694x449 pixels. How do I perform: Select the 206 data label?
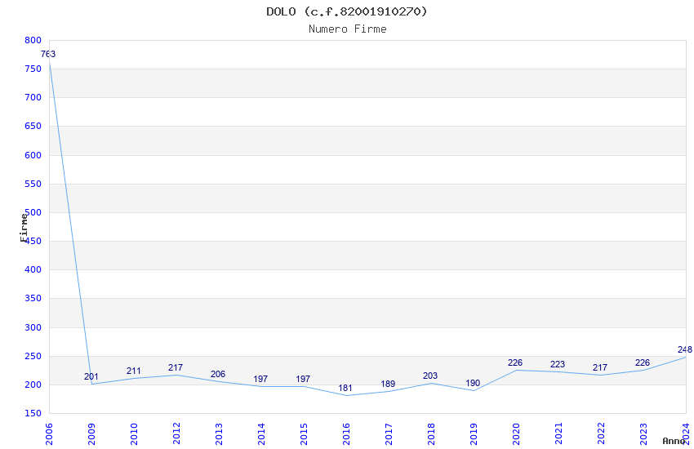click(x=218, y=374)
